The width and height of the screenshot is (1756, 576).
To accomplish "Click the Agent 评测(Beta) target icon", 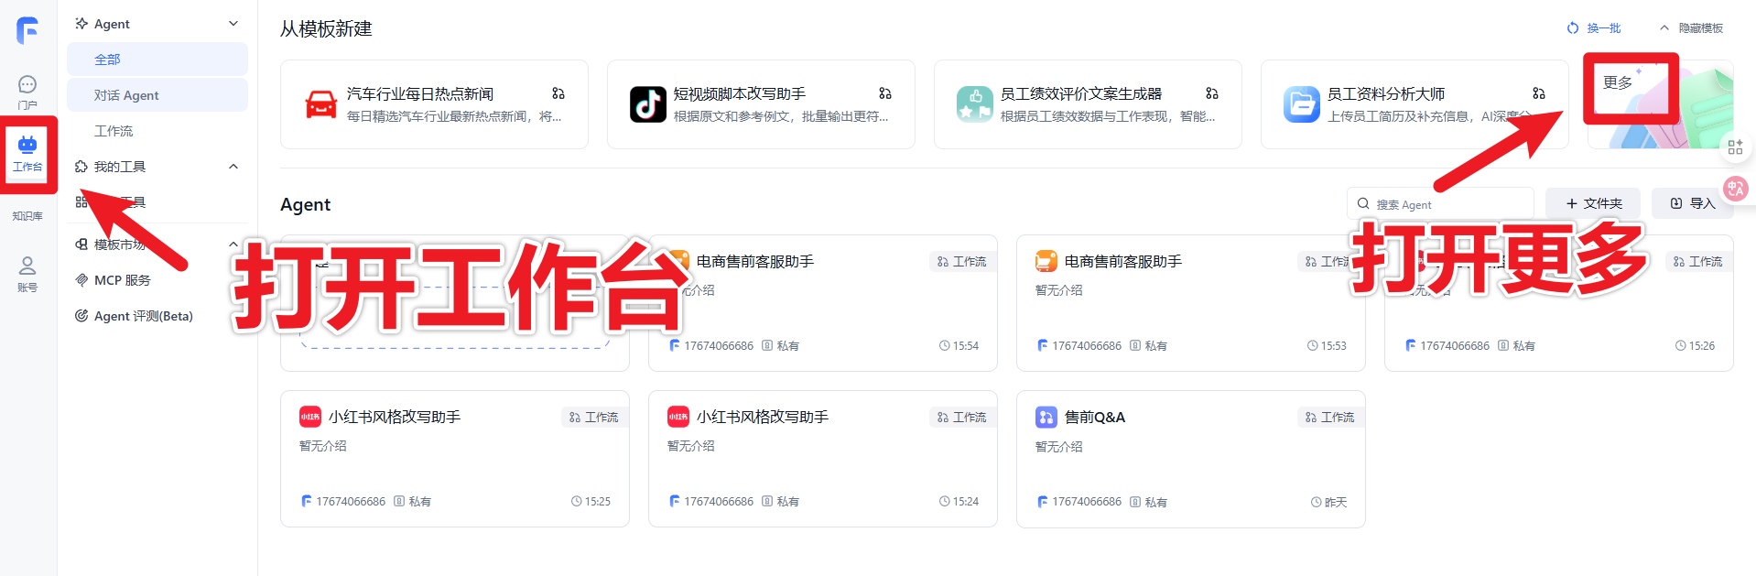I will (81, 316).
